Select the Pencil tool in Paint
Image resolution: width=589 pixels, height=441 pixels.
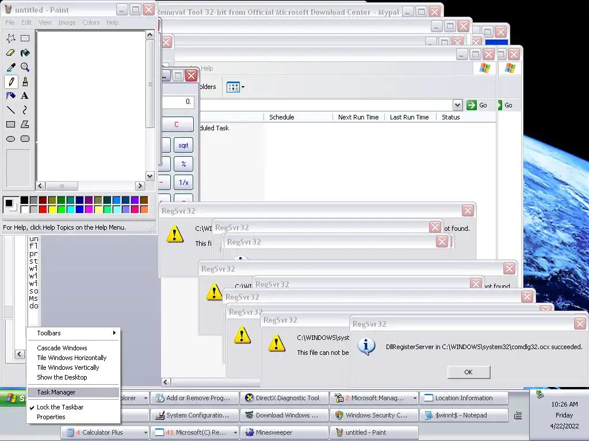point(11,82)
